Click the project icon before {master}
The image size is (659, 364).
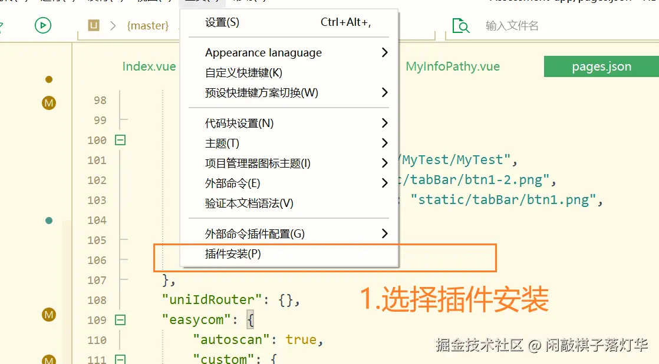coord(94,26)
